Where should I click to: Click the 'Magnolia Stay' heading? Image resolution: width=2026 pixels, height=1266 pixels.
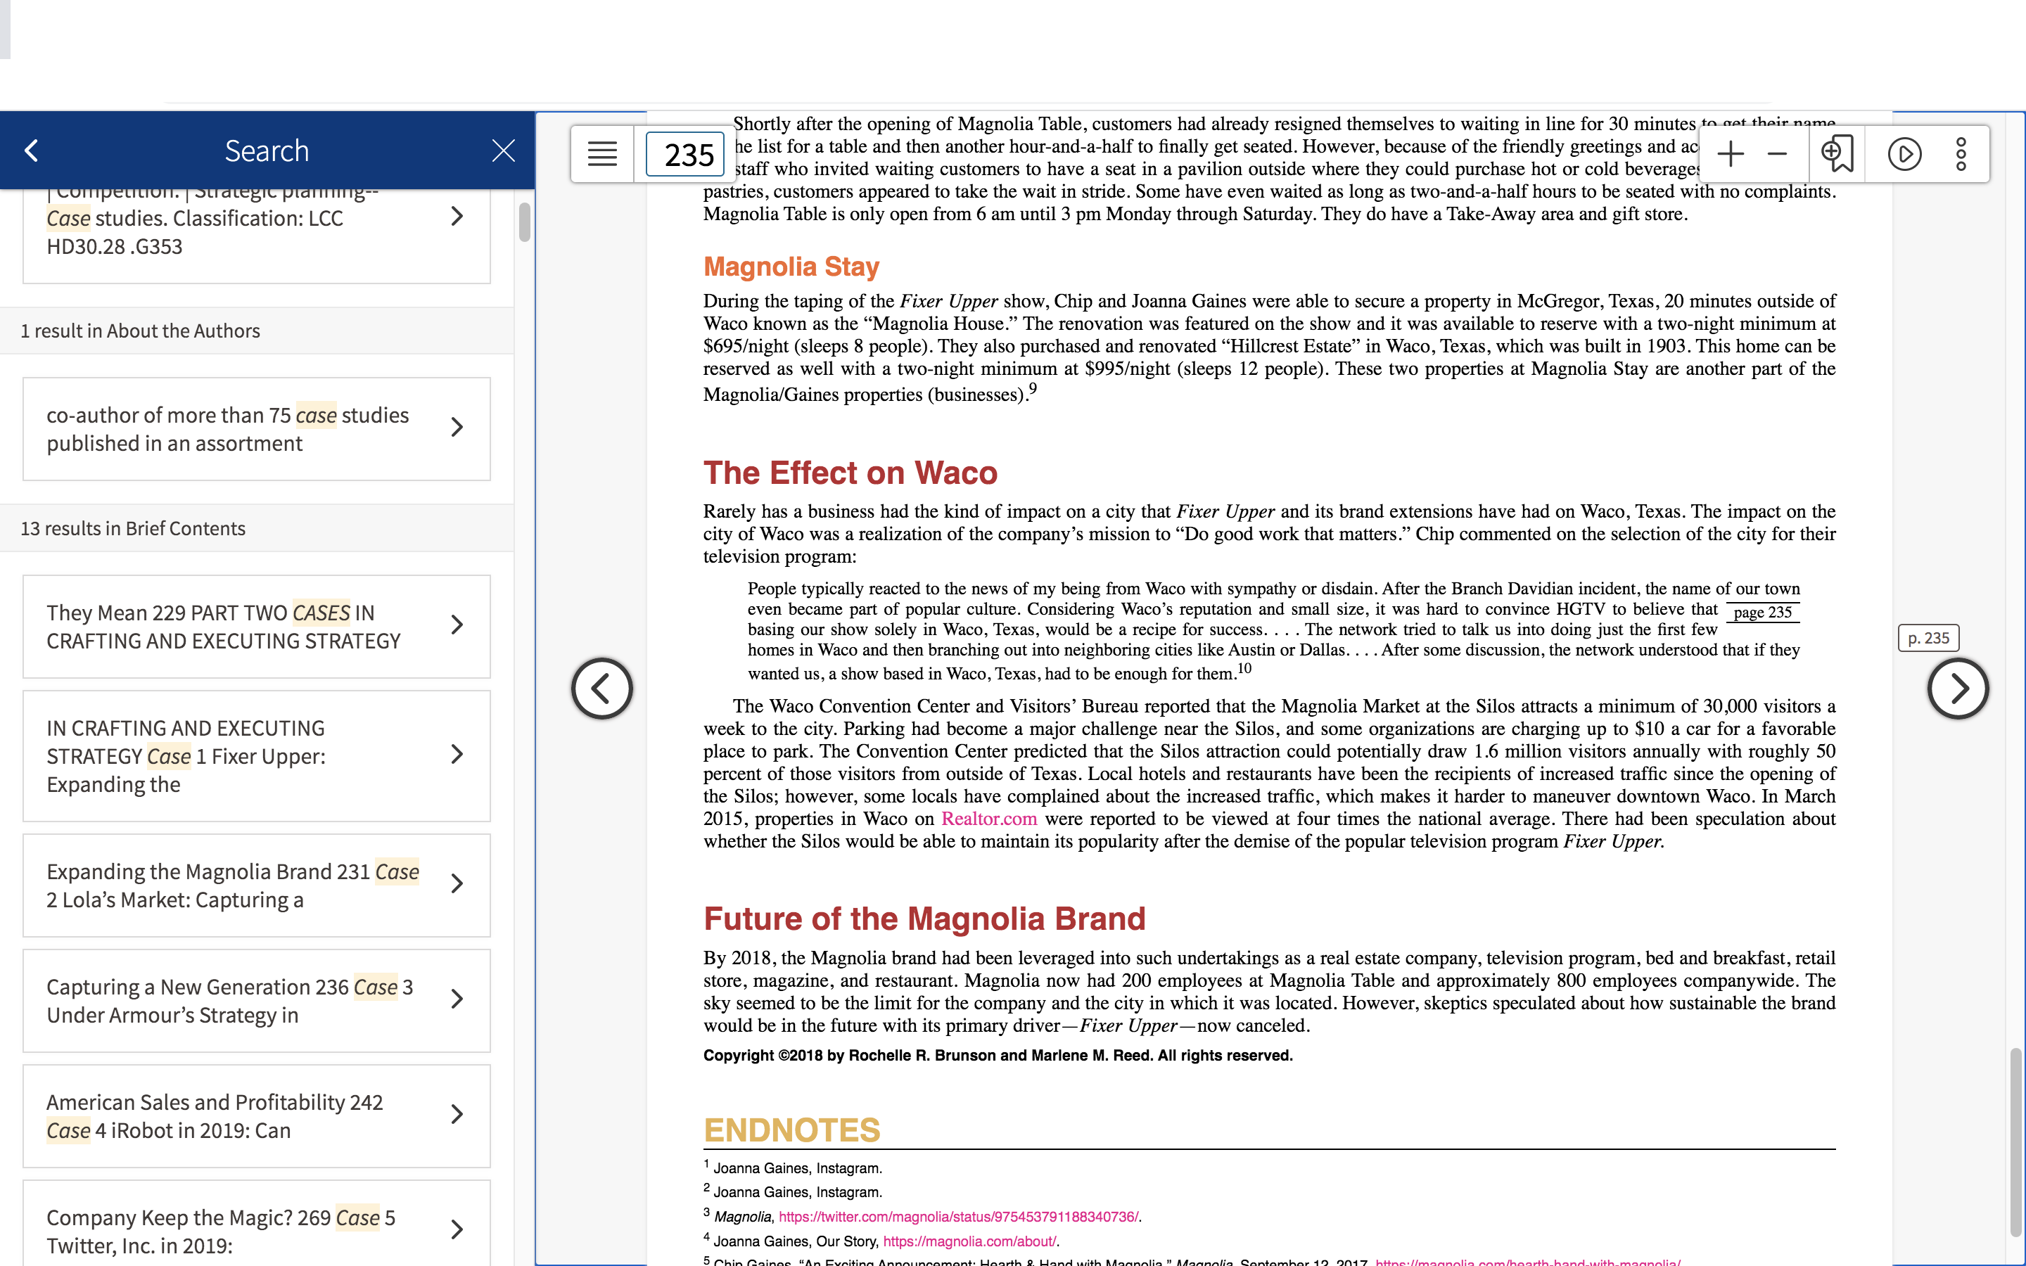[x=791, y=267]
